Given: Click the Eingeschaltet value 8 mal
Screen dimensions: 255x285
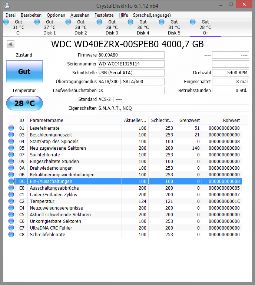Looking at the screenshot, I should pos(231,82).
